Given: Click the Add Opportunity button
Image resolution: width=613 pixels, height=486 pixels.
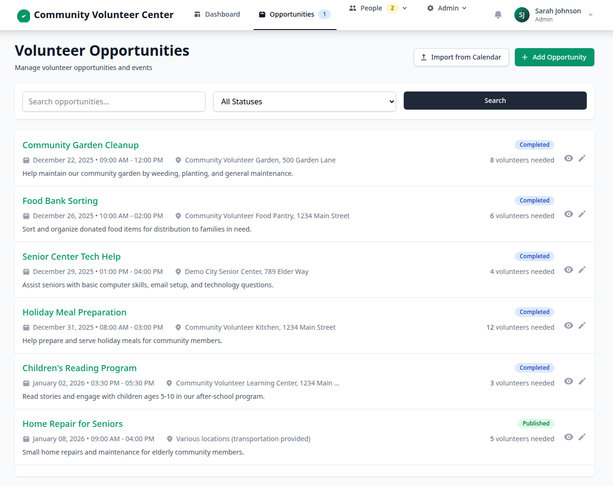Looking at the screenshot, I should tap(554, 57).
